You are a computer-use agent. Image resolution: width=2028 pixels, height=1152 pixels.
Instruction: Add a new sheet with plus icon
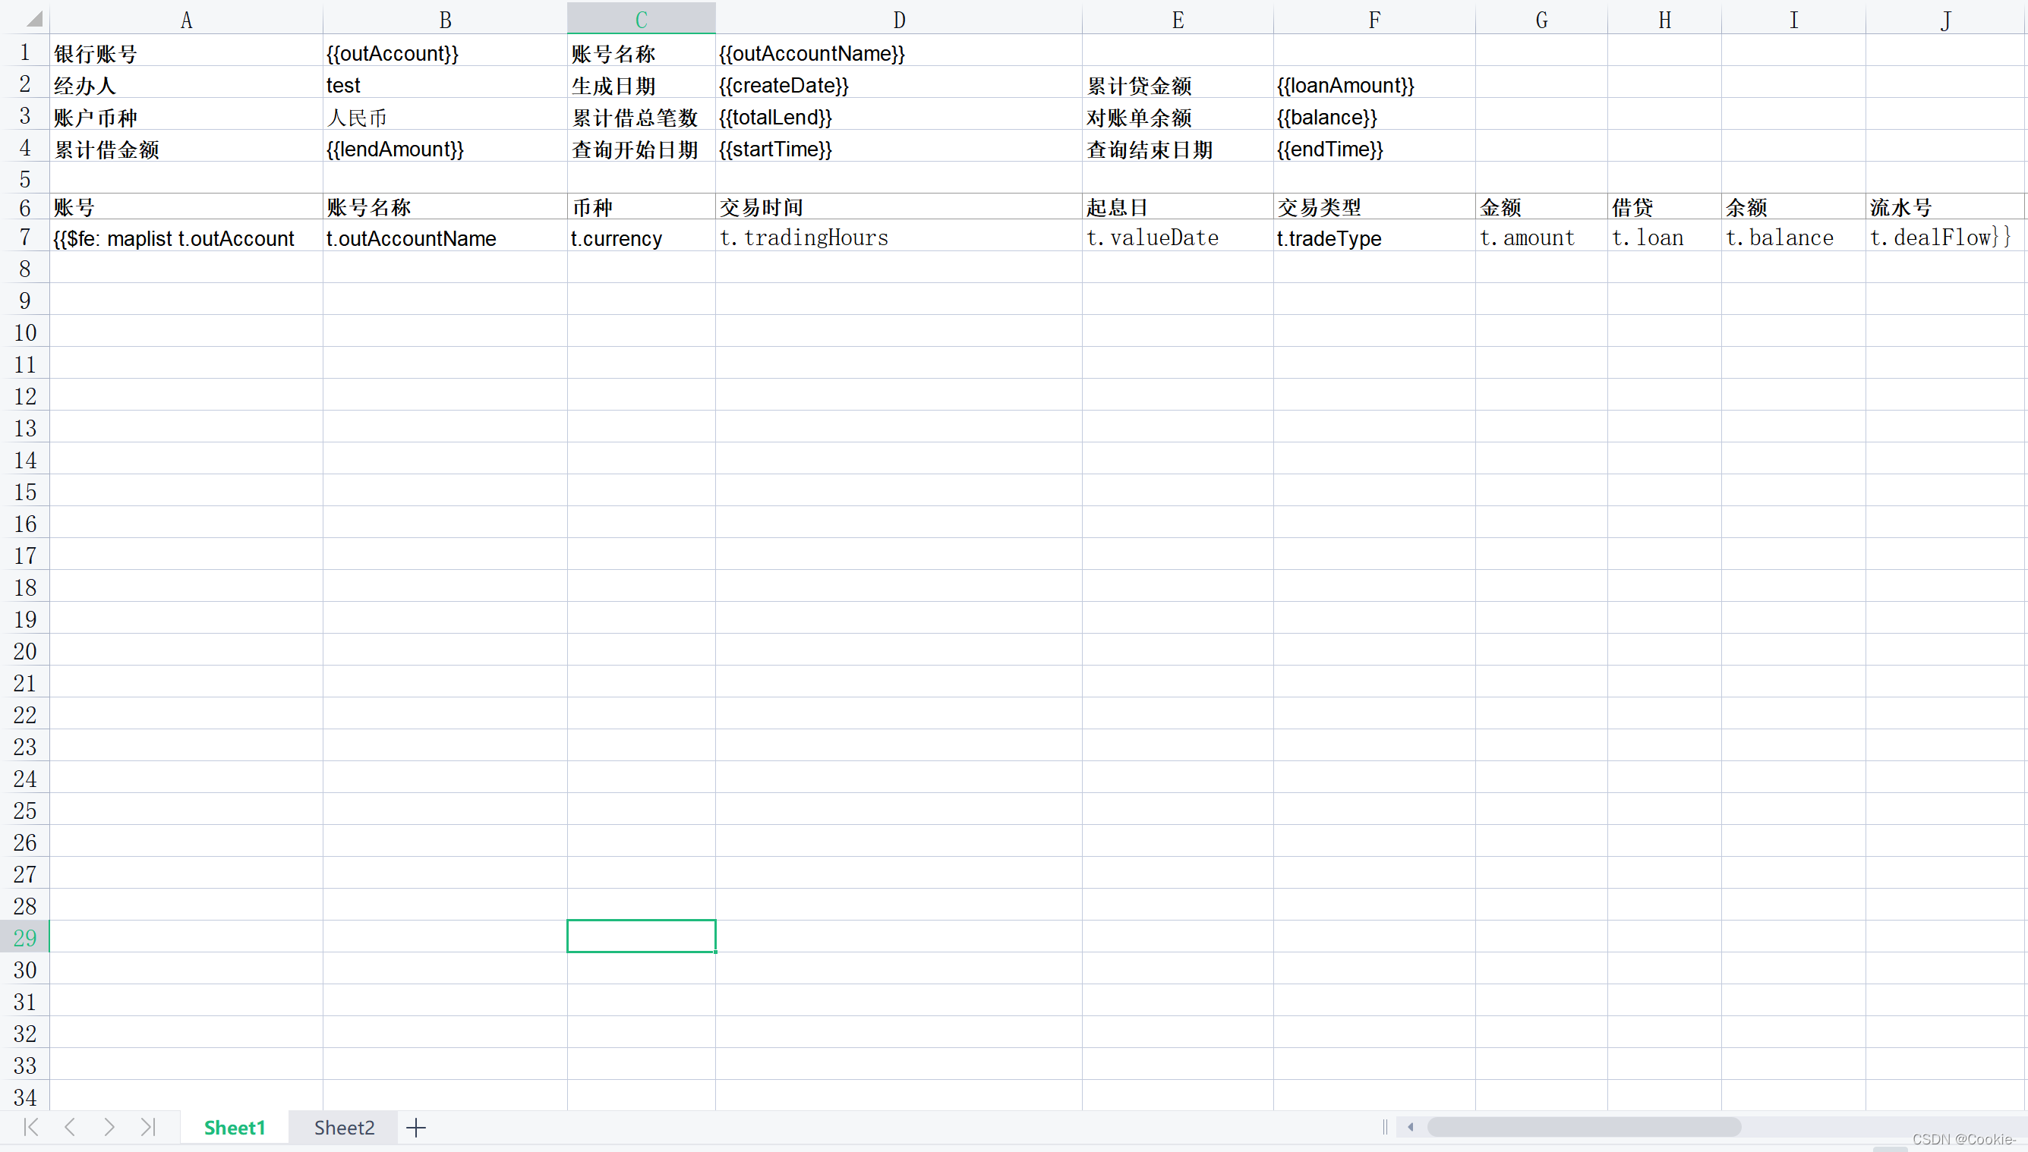tap(416, 1128)
